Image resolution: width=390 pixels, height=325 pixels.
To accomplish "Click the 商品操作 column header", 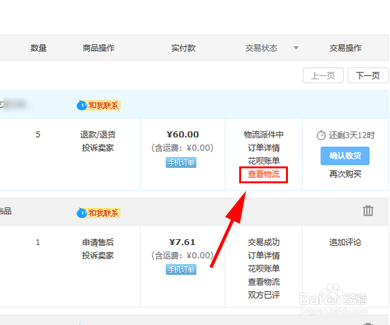I will pyautogui.click(x=99, y=48).
